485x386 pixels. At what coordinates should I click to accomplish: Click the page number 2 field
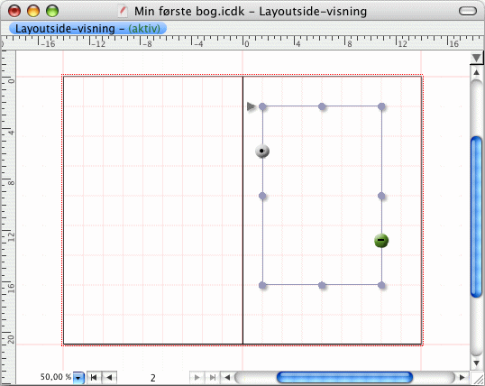coord(152,378)
